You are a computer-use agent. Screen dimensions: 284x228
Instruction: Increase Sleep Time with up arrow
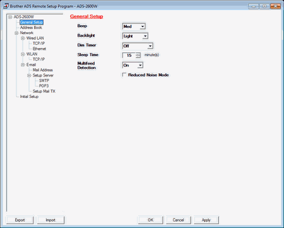point(138,54)
